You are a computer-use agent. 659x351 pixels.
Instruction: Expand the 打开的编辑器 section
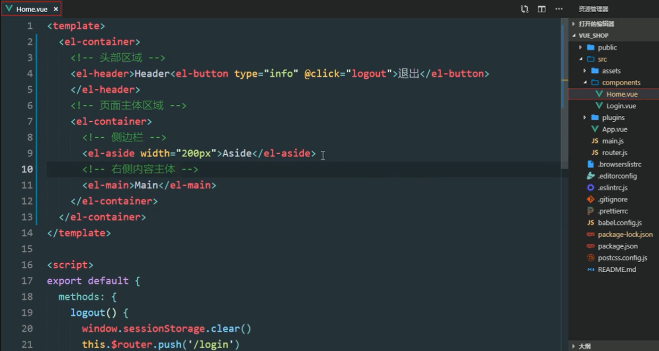(614, 24)
